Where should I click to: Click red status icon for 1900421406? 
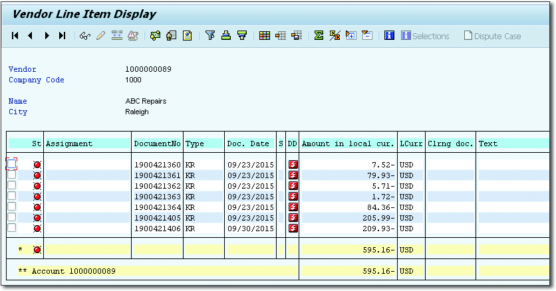click(37, 229)
